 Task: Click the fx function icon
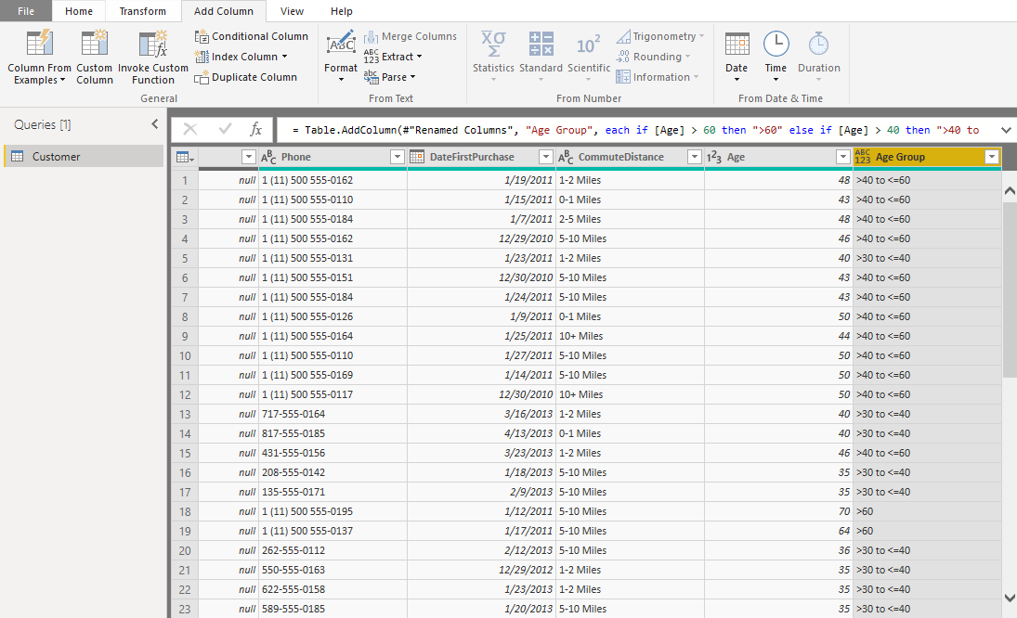pyautogui.click(x=256, y=129)
